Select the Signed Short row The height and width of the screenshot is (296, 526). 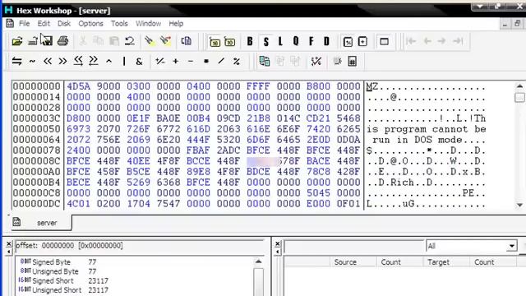(64, 280)
